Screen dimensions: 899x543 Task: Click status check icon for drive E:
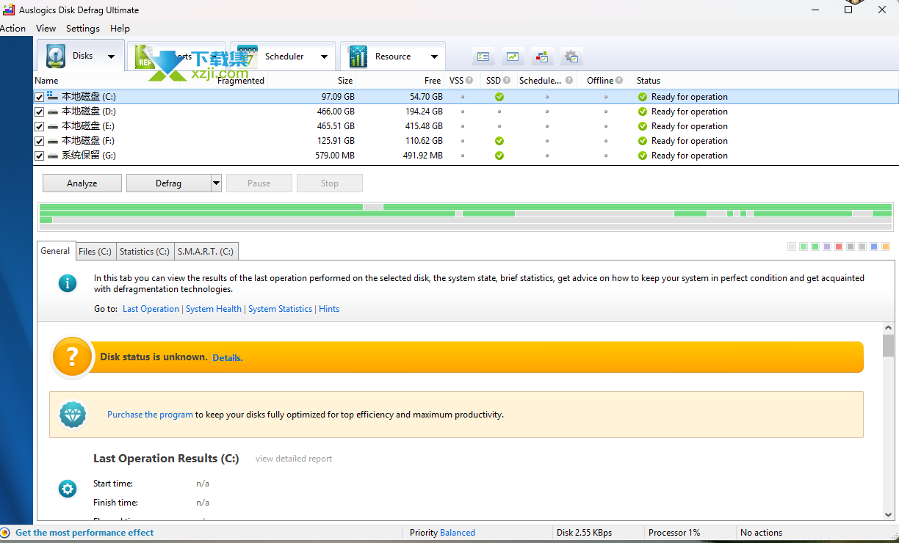[643, 126]
